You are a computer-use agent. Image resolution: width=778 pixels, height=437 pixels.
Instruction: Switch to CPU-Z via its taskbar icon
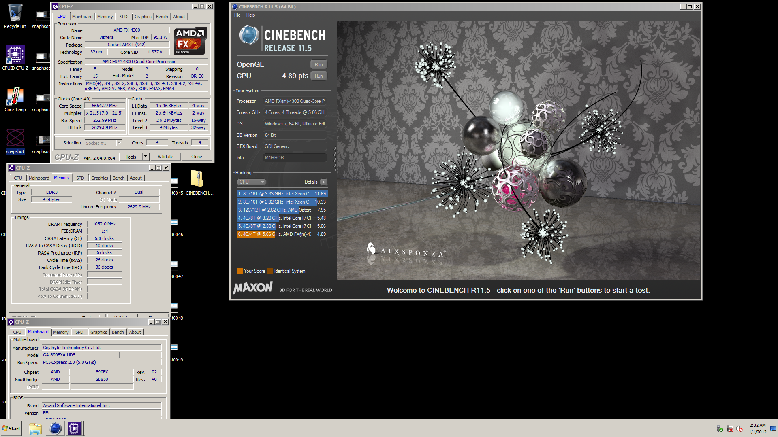coord(75,429)
